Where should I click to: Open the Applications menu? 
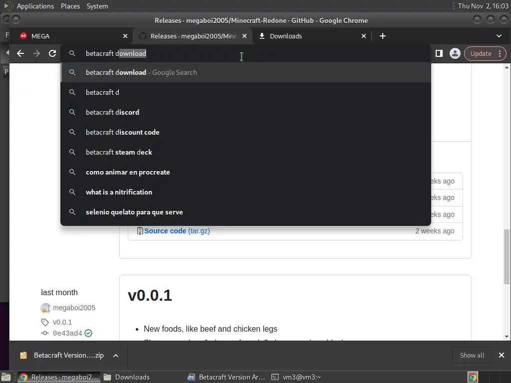(35, 6)
